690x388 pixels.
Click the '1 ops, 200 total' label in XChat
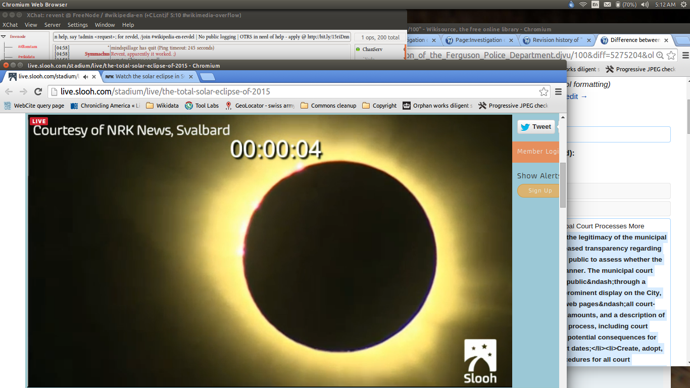click(380, 37)
